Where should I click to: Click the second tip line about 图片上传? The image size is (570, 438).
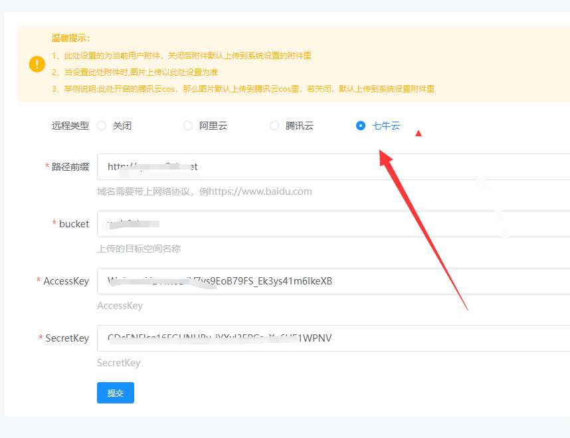coord(135,72)
